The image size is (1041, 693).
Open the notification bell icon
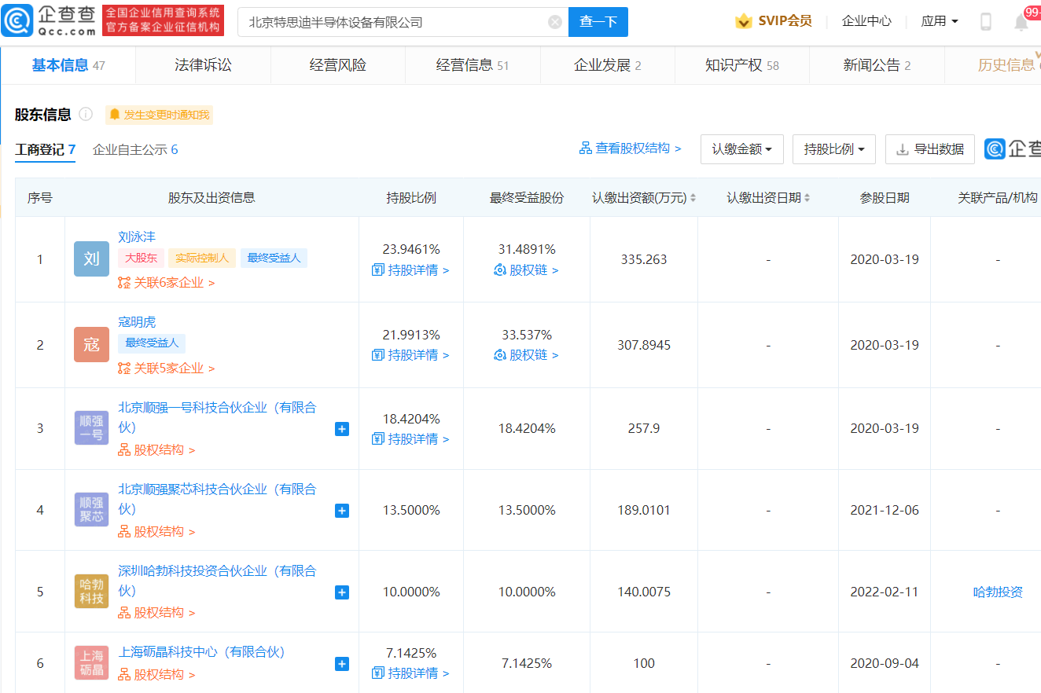coord(1021,22)
